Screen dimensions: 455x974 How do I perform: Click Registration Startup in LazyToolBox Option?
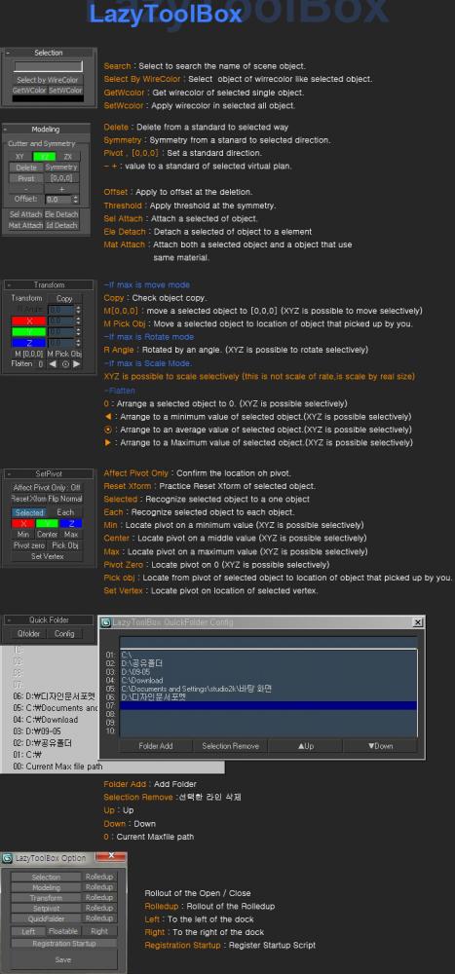coord(64,944)
